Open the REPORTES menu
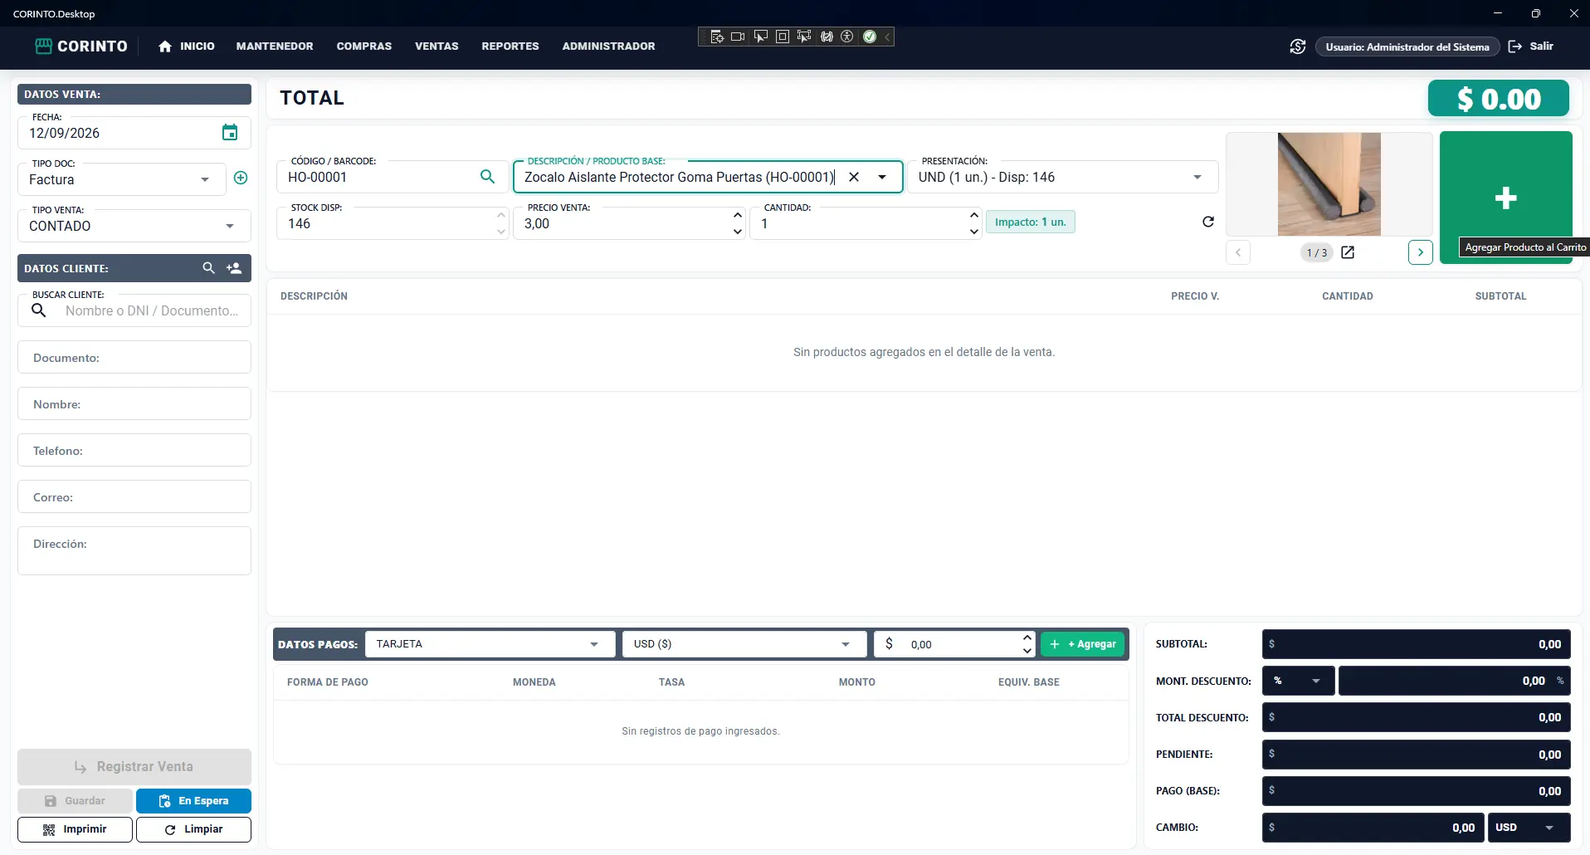The image size is (1590, 855). click(x=510, y=46)
